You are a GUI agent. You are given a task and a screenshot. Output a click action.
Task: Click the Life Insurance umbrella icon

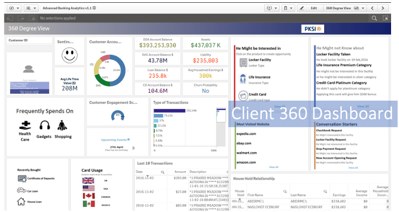[243, 79]
